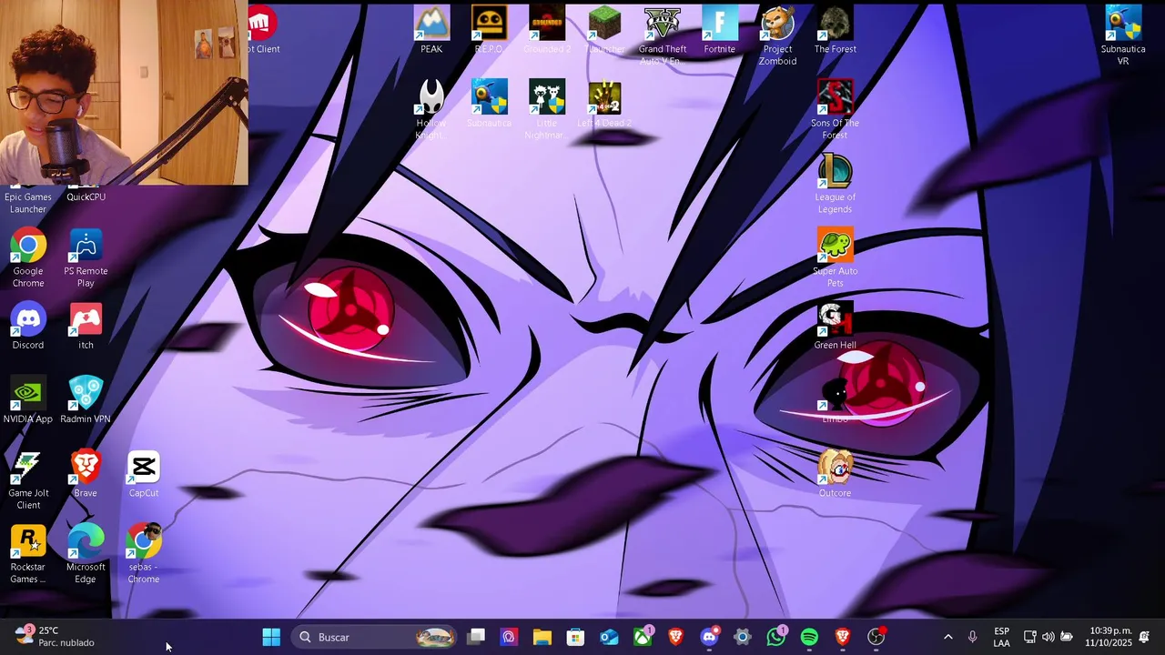Select the Brave desktop shortcut

pos(86,473)
